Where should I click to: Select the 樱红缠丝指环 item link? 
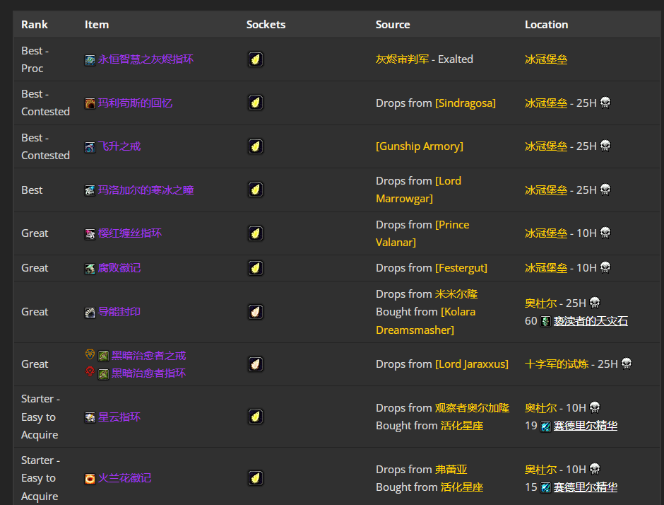tap(129, 233)
